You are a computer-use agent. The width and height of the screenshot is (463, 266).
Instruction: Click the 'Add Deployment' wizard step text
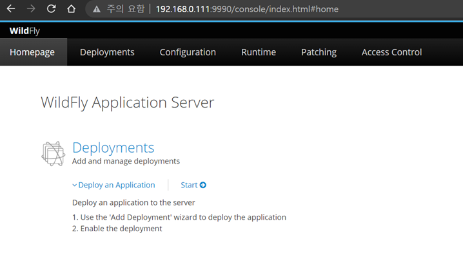pyautogui.click(x=179, y=217)
